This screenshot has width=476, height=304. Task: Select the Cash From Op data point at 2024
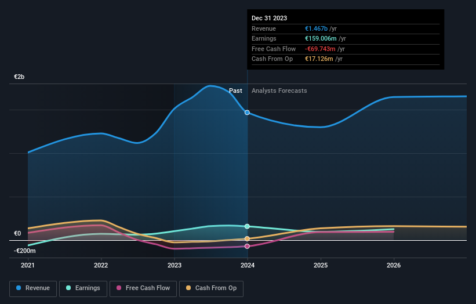(x=247, y=238)
